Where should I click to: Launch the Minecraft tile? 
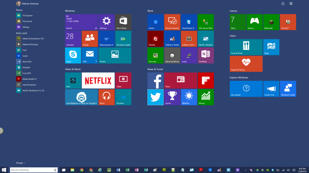click(271, 22)
